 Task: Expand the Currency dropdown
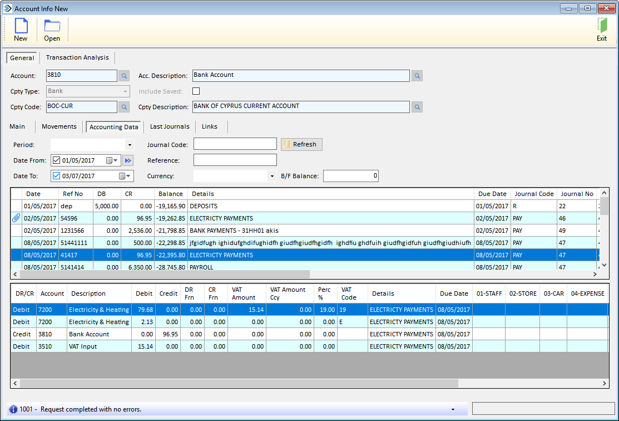click(271, 175)
